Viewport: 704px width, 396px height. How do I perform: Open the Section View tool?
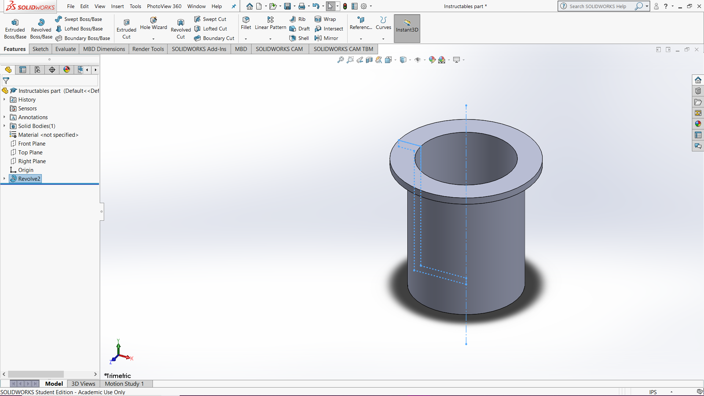[369, 60]
